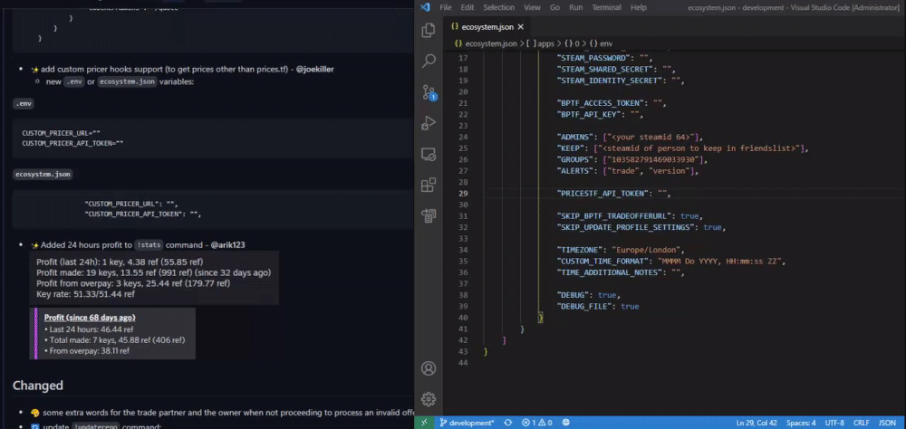
Task: Click the ADMINS array line in editor
Action: (630, 137)
